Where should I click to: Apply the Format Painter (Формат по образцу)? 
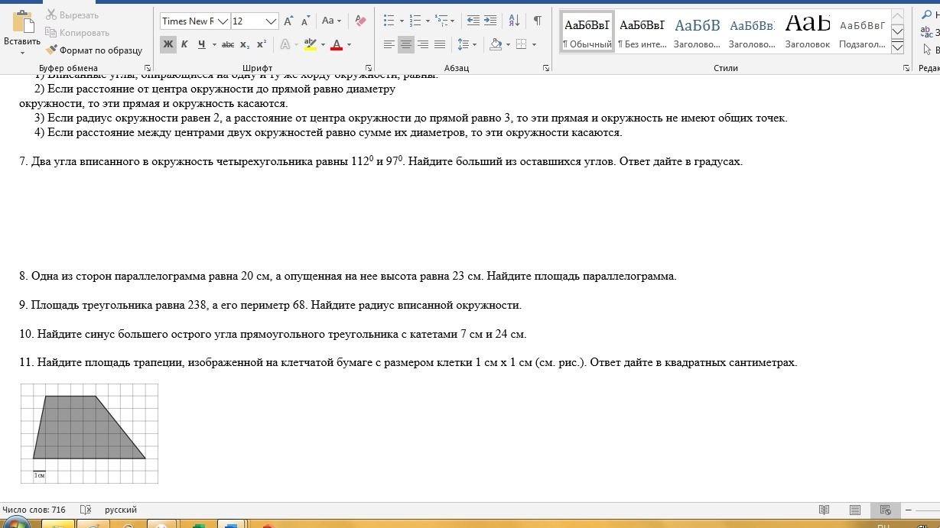coord(94,50)
